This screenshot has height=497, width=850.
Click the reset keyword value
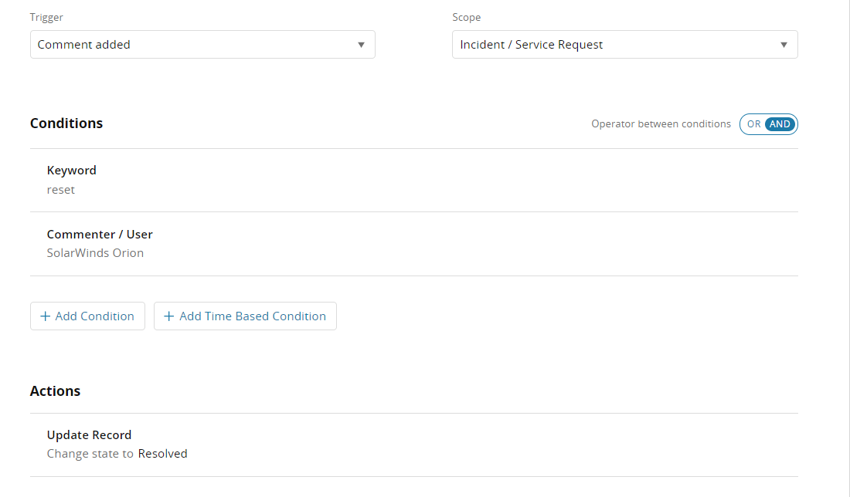[61, 190]
